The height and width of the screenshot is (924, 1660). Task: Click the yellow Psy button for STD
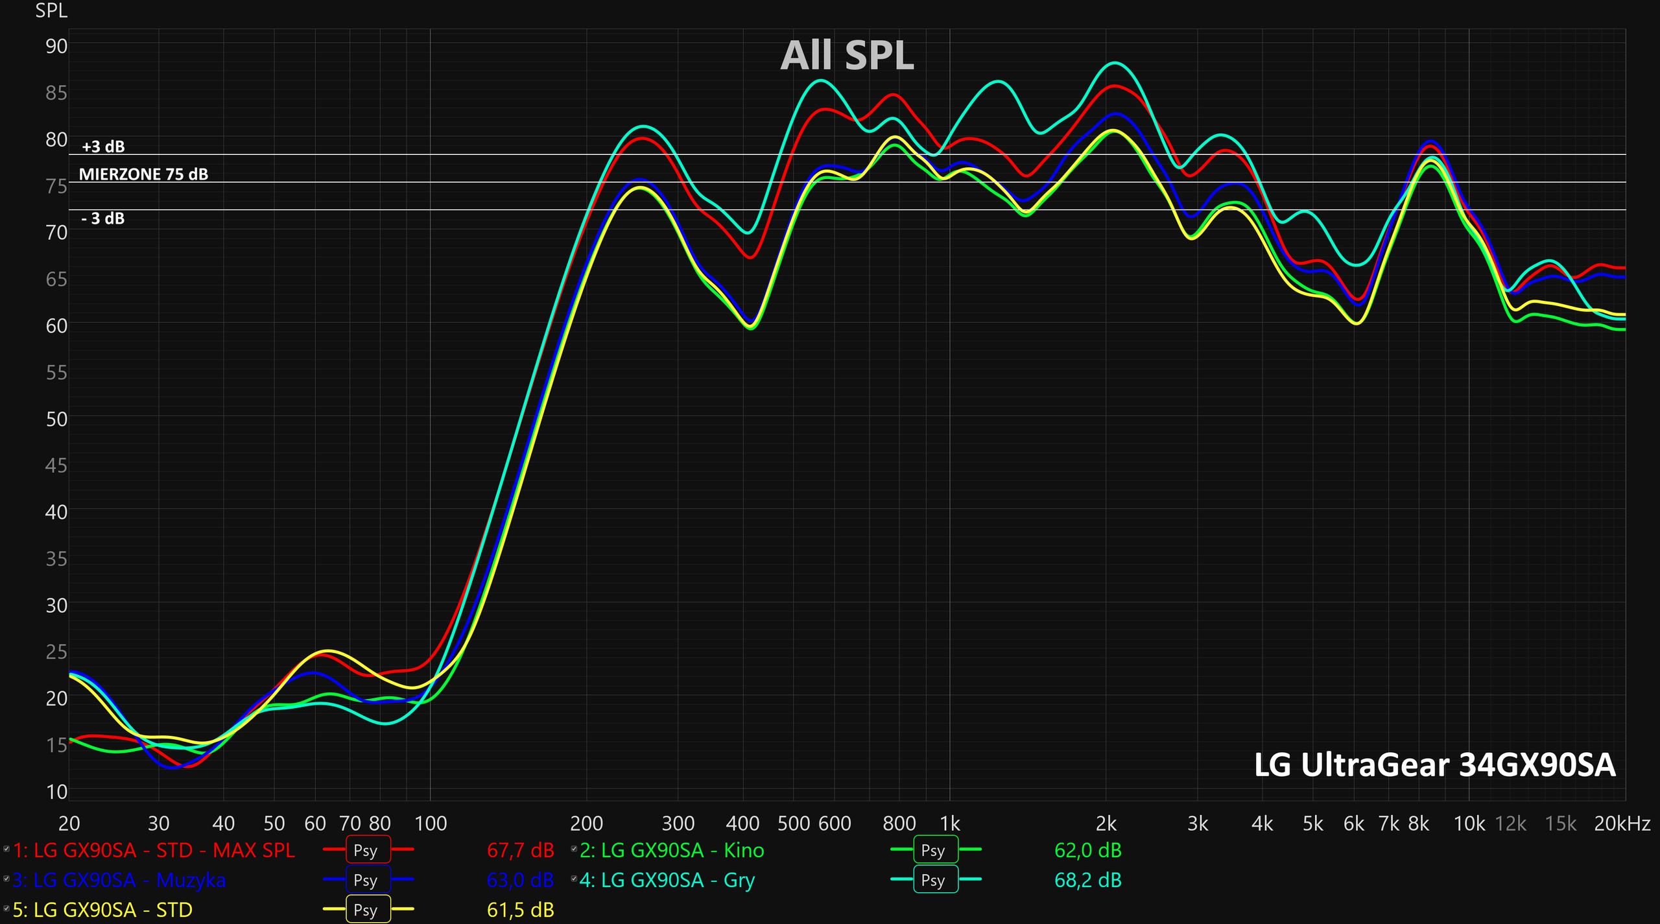tap(368, 910)
